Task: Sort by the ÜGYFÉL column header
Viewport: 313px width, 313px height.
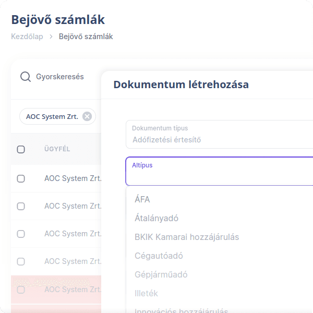Action: click(x=57, y=149)
